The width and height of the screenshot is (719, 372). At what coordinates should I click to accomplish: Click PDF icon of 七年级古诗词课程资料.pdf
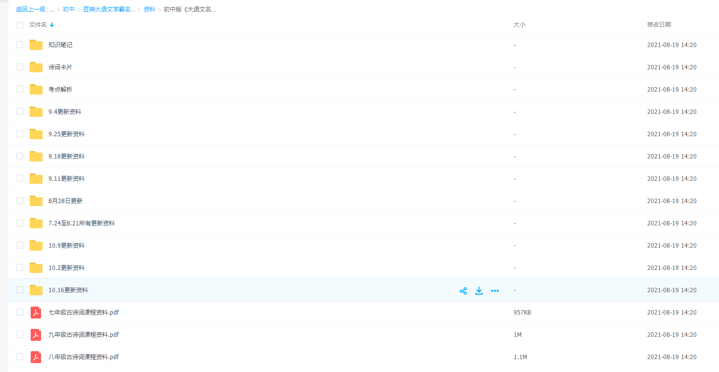click(x=36, y=313)
